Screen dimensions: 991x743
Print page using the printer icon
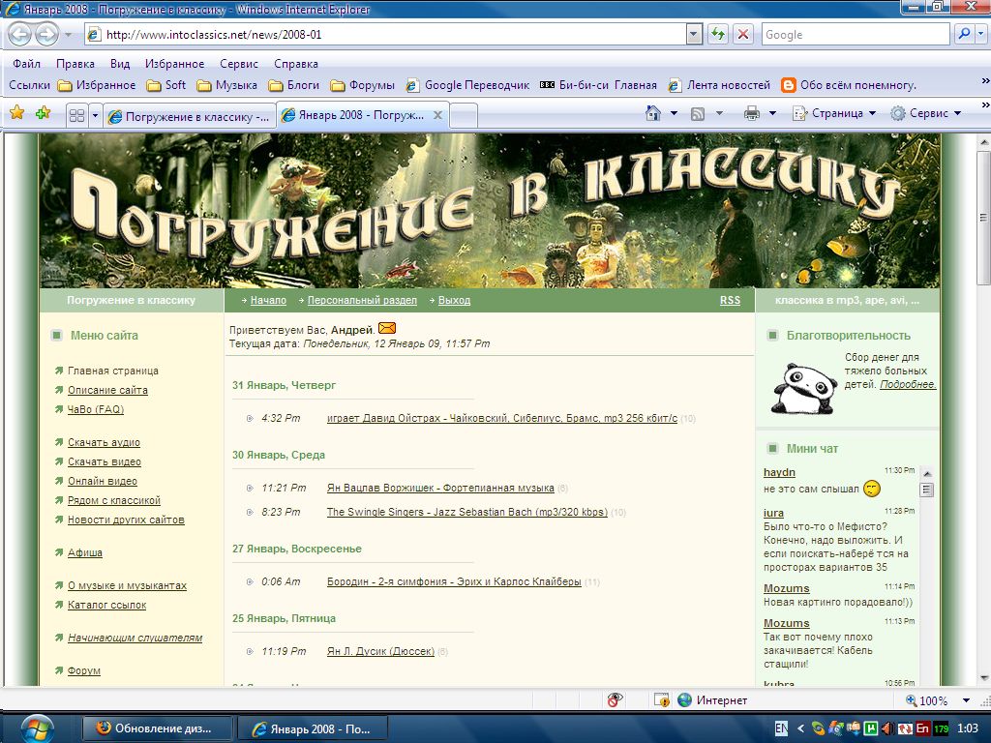coord(751,114)
